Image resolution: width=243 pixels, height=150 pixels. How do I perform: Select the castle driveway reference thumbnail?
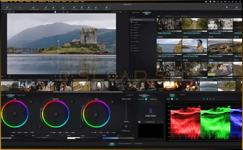[195, 24]
